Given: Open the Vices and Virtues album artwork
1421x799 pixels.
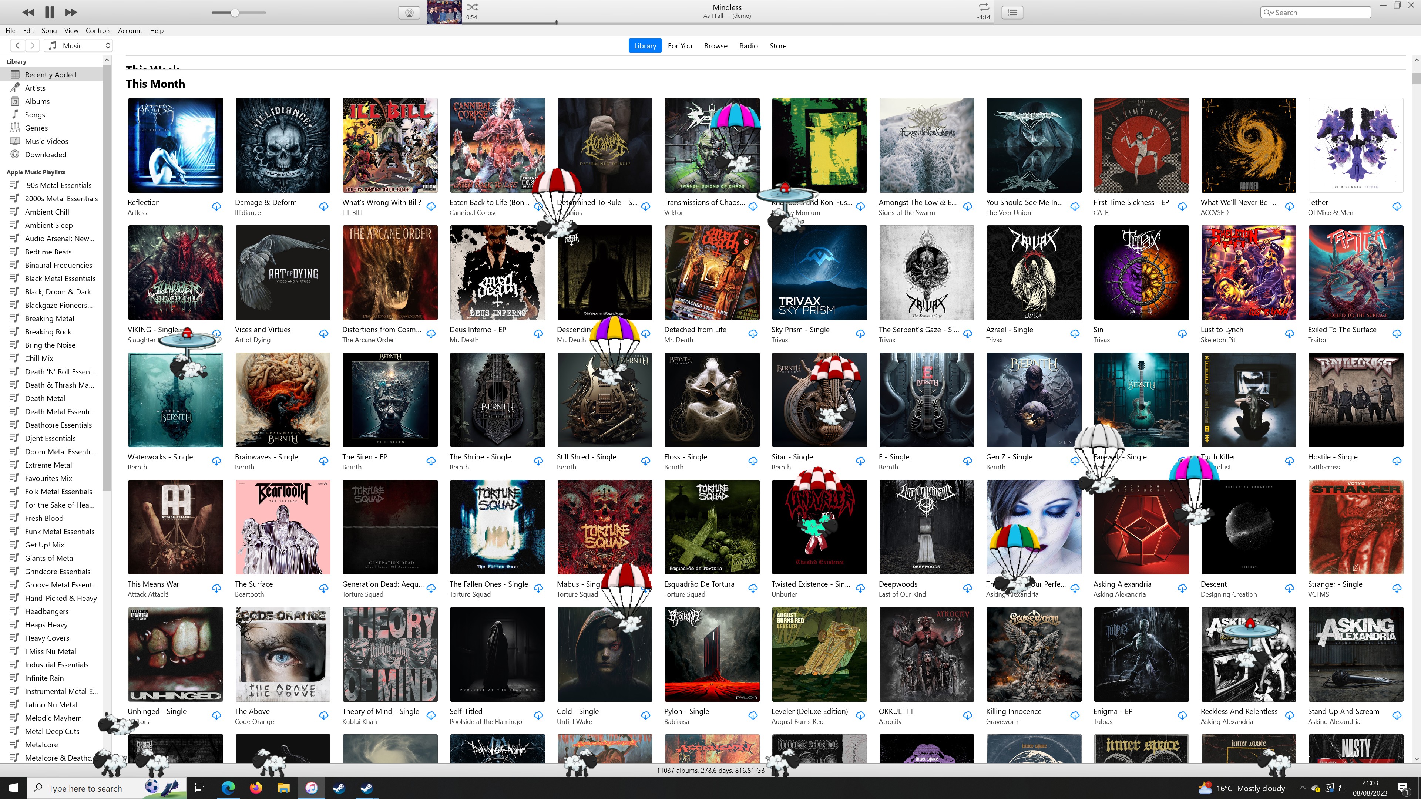Looking at the screenshot, I should click(x=282, y=272).
